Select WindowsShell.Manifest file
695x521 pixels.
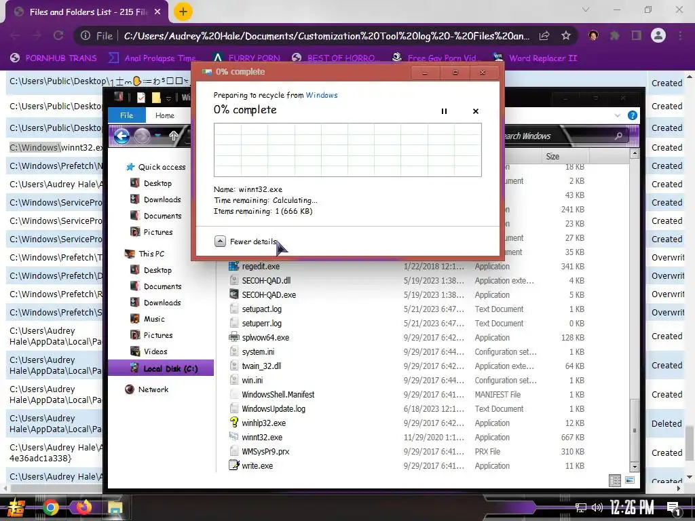tap(278, 394)
